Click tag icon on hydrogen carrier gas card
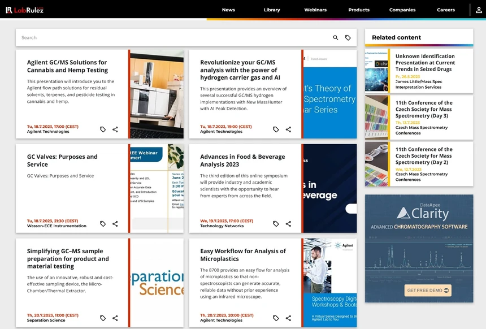The height and width of the screenshot is (329, 486). click(276, 129)
